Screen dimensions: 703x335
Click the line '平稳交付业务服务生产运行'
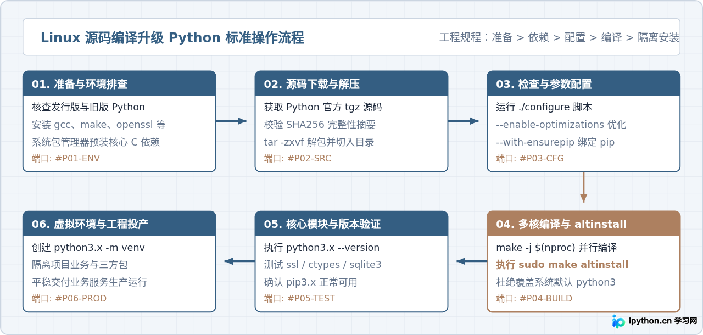point(90,282)
